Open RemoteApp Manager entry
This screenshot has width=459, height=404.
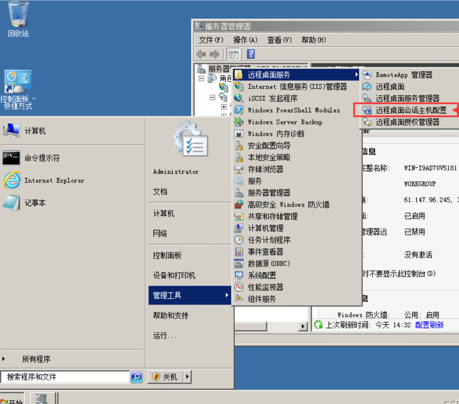403,75
